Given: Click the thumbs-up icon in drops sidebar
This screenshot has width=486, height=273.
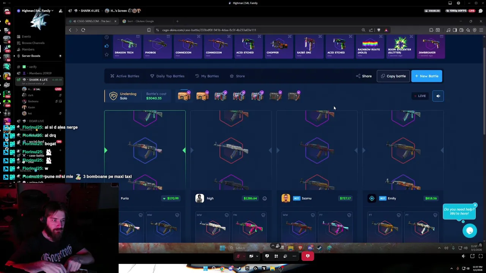Looking at the screenshot, I should click(x=107, y=46).
